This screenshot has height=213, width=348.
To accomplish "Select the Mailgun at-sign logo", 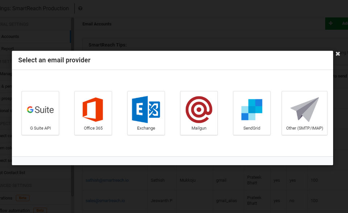I will (x=199, y=109).
